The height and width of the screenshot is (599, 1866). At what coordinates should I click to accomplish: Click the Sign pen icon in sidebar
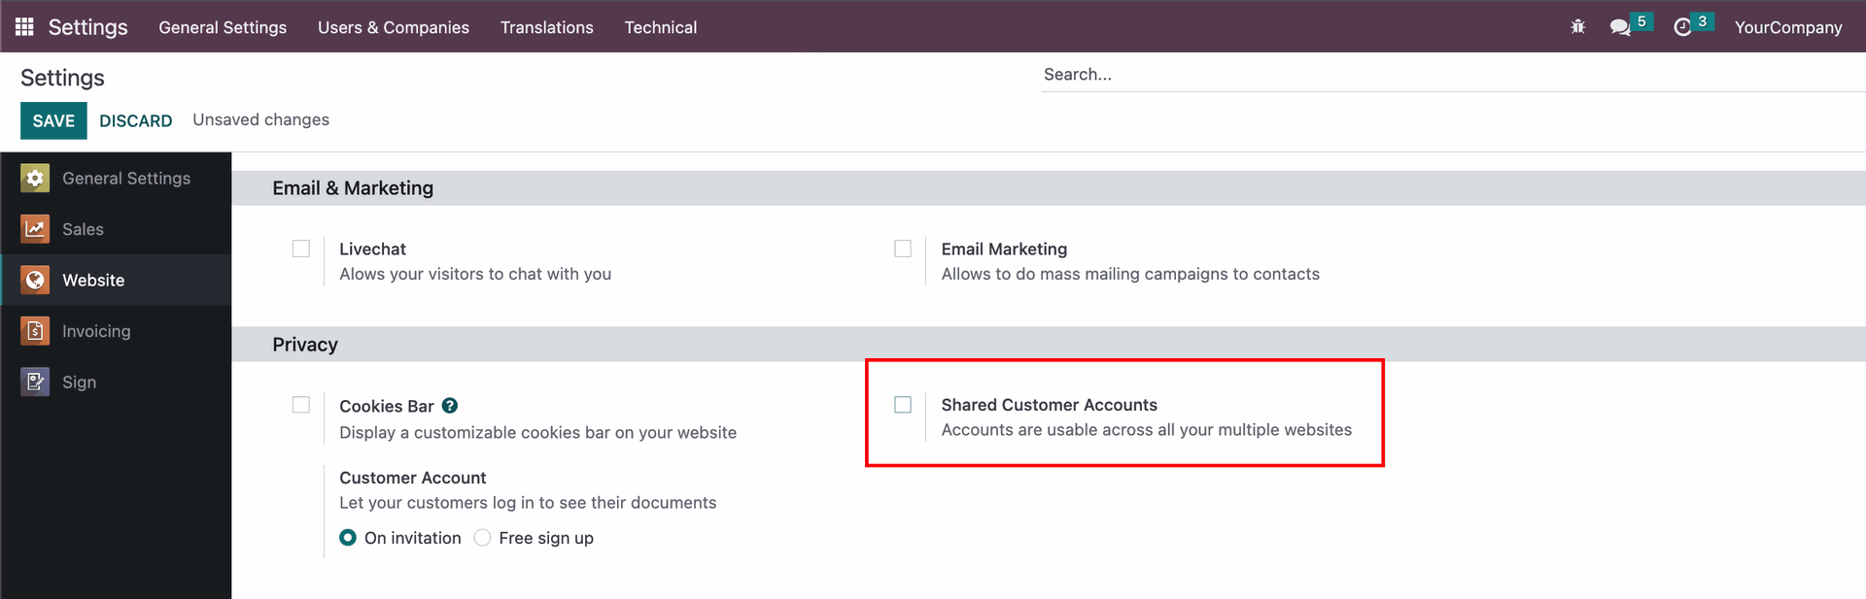pos(35,383)
